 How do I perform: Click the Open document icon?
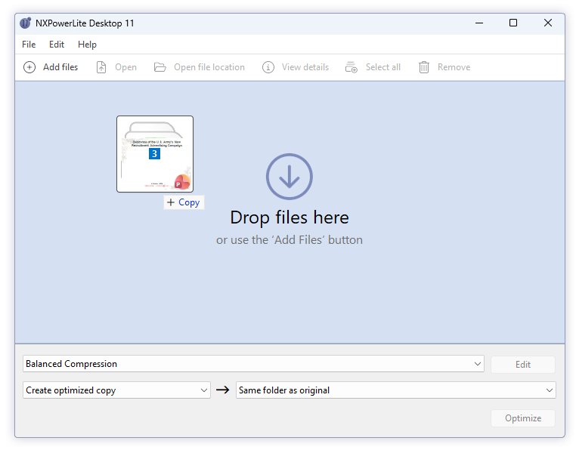tap(101, 67)
